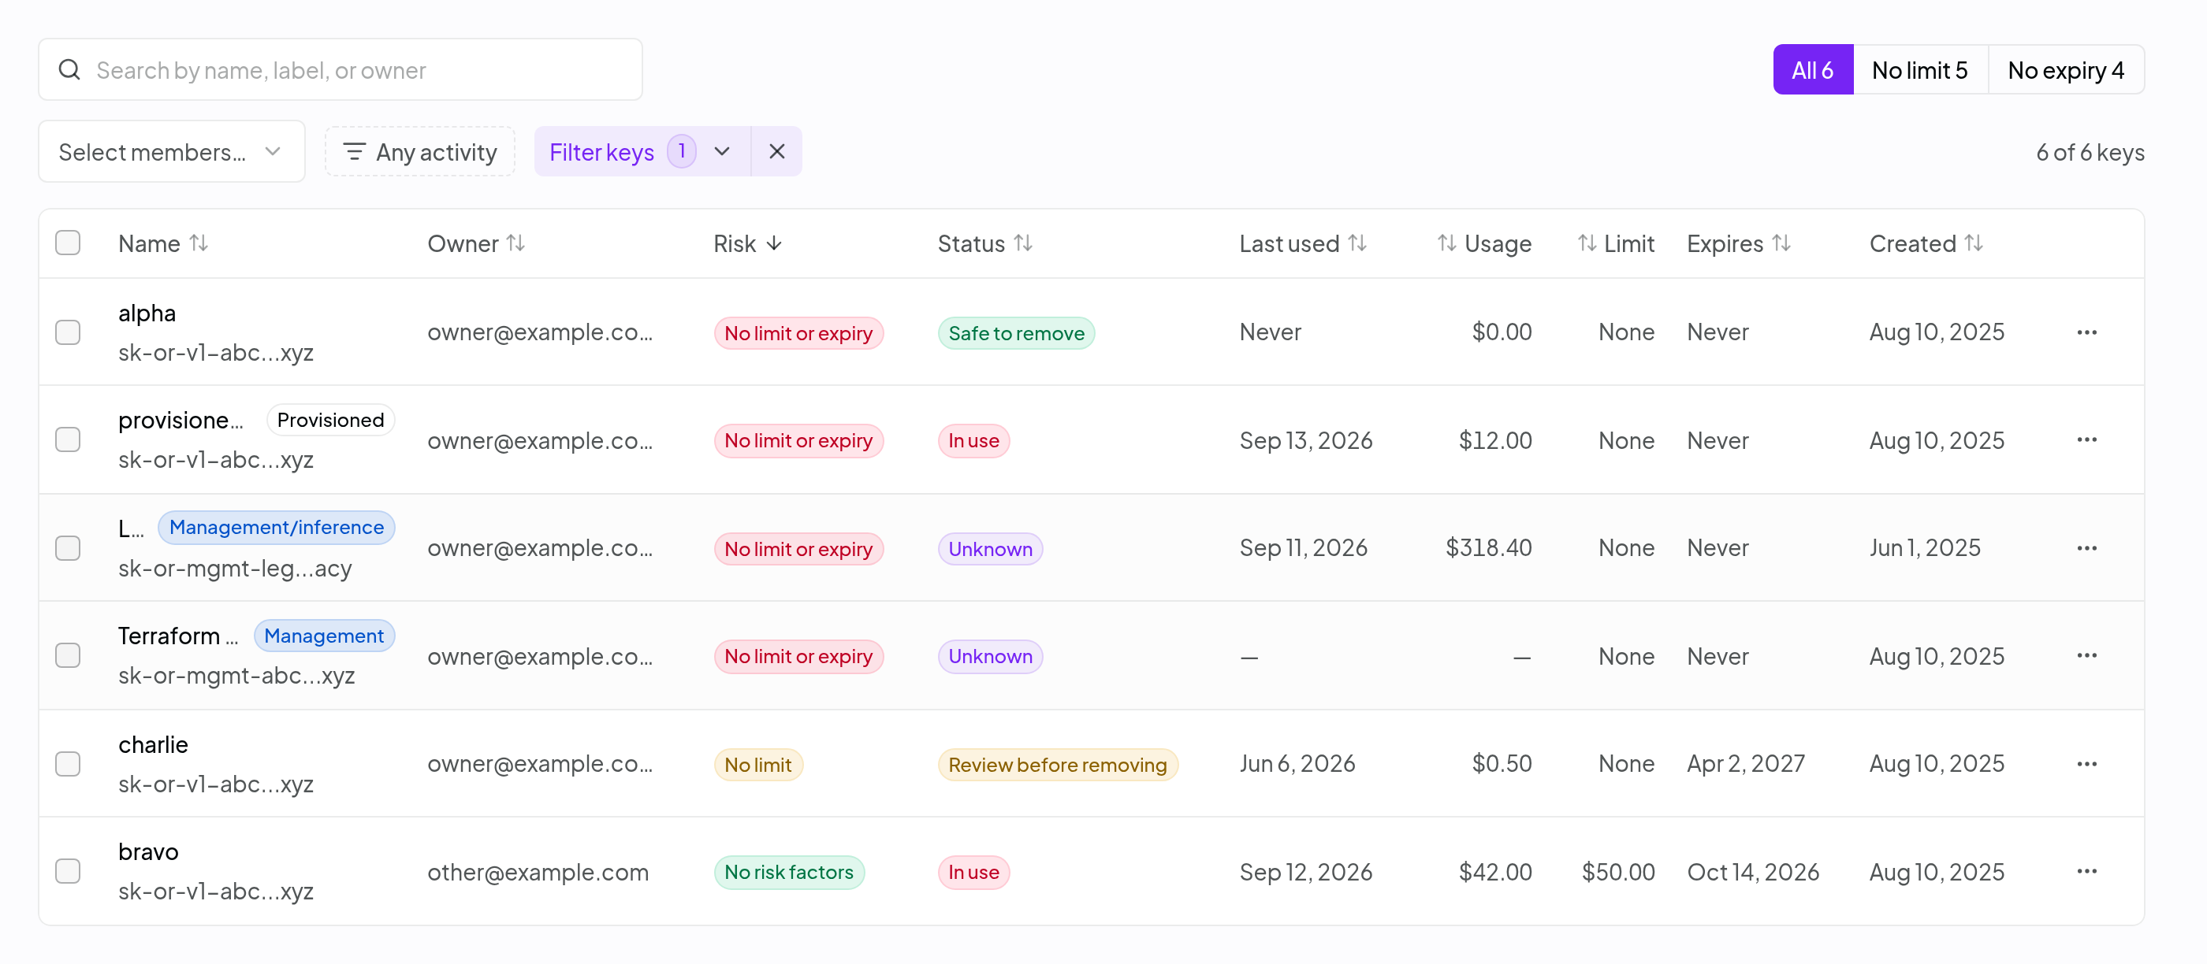Sort by Created column arrows
This screenshot has width=2207, height=964.
(x=1974, y=243)
